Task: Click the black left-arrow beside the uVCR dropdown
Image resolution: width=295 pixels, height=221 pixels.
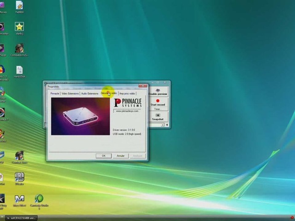Action: [167, 125]
